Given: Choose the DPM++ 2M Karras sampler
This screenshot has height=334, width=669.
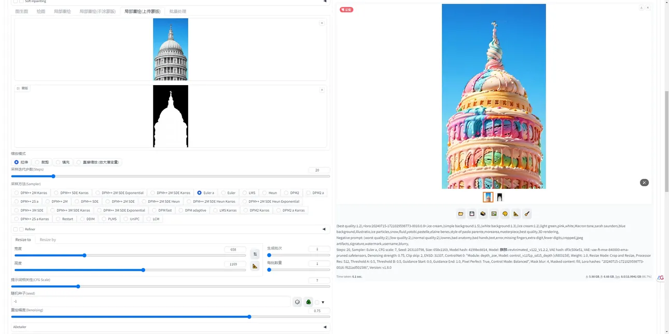Looking at the screenshot, I should click(31, 193).
